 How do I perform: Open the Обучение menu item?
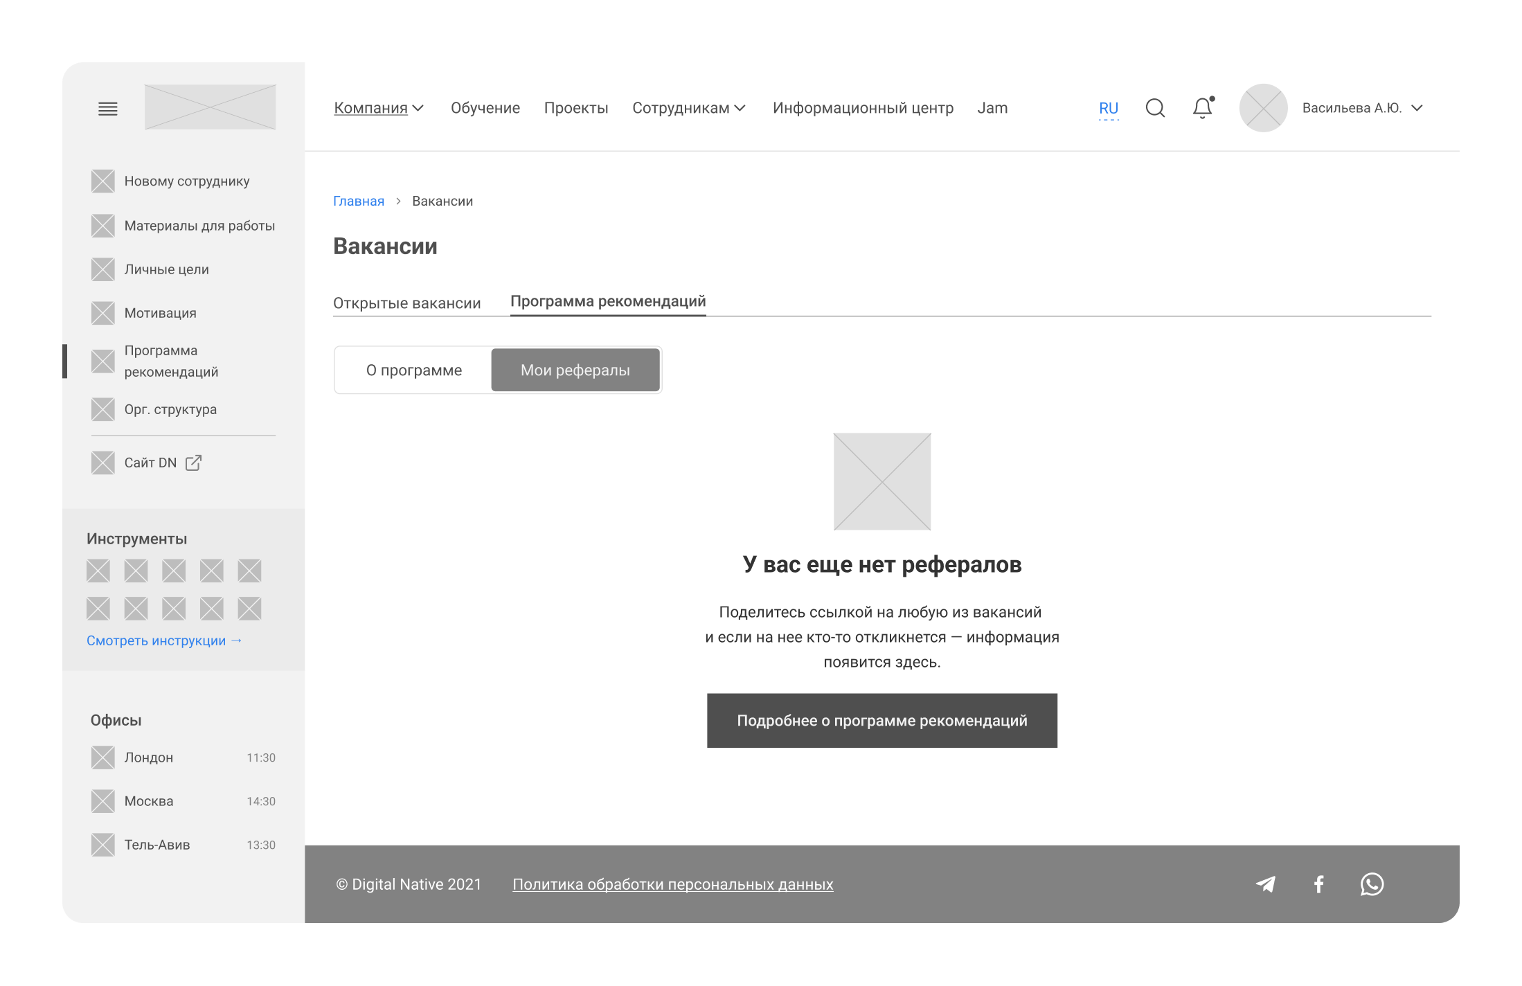485,108
